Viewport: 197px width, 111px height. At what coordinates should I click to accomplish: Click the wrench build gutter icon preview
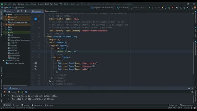(x=36, y=69)
